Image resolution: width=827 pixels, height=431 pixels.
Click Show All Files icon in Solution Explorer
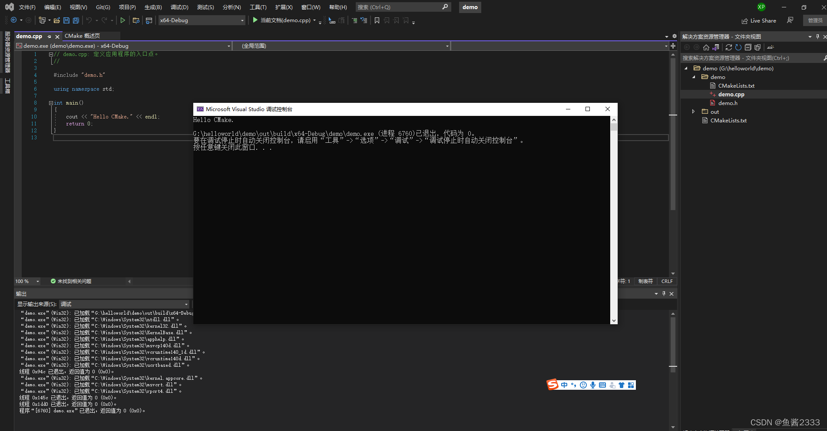[758, 47]
